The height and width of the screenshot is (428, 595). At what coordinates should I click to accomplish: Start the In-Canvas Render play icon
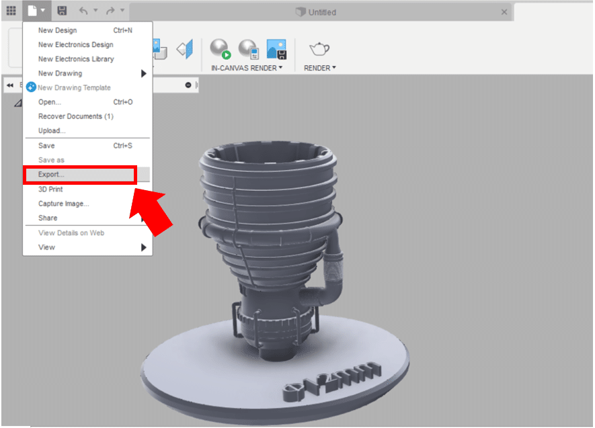221,49
